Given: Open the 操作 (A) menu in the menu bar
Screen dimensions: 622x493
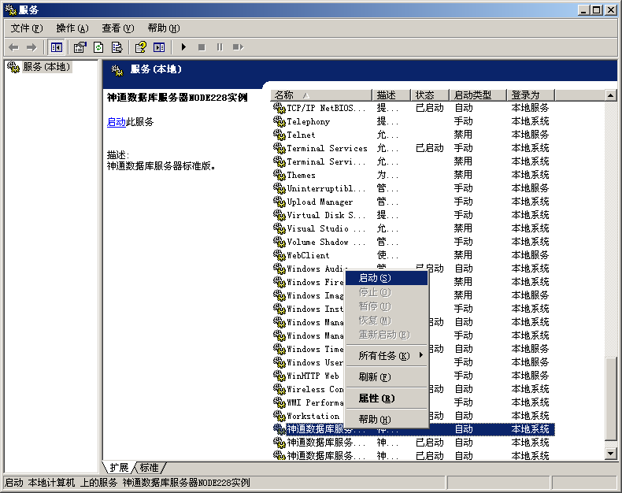Looking at the screenshot, I should (x=72, y=28).
